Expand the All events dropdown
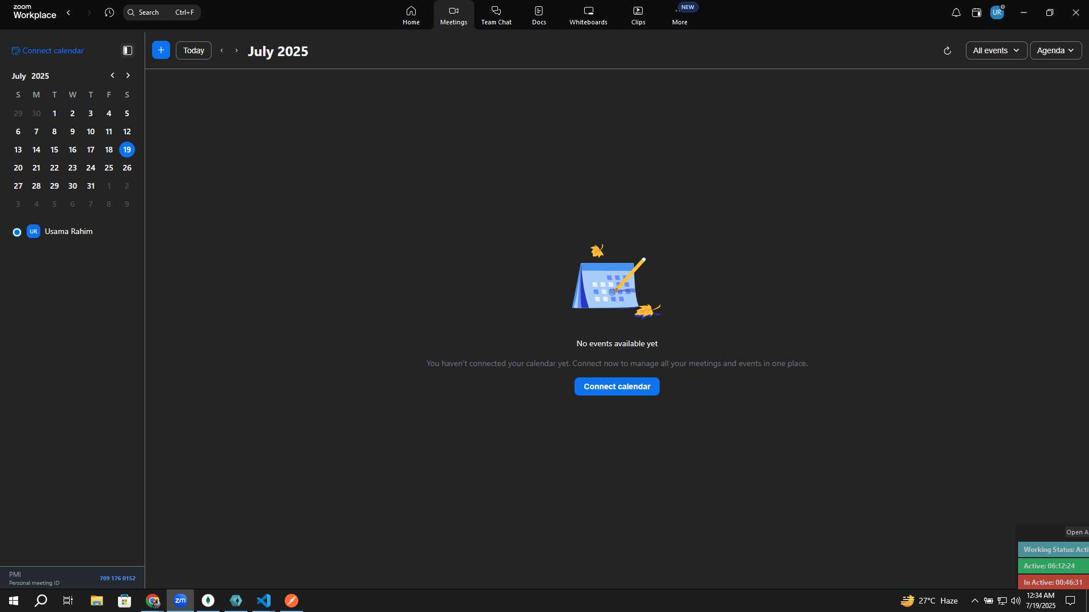Screen dimensions: 1089x612 (x=996, y=50)
